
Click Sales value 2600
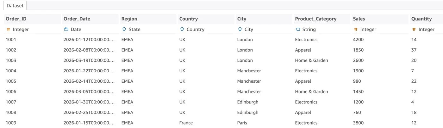pos(358,60)
